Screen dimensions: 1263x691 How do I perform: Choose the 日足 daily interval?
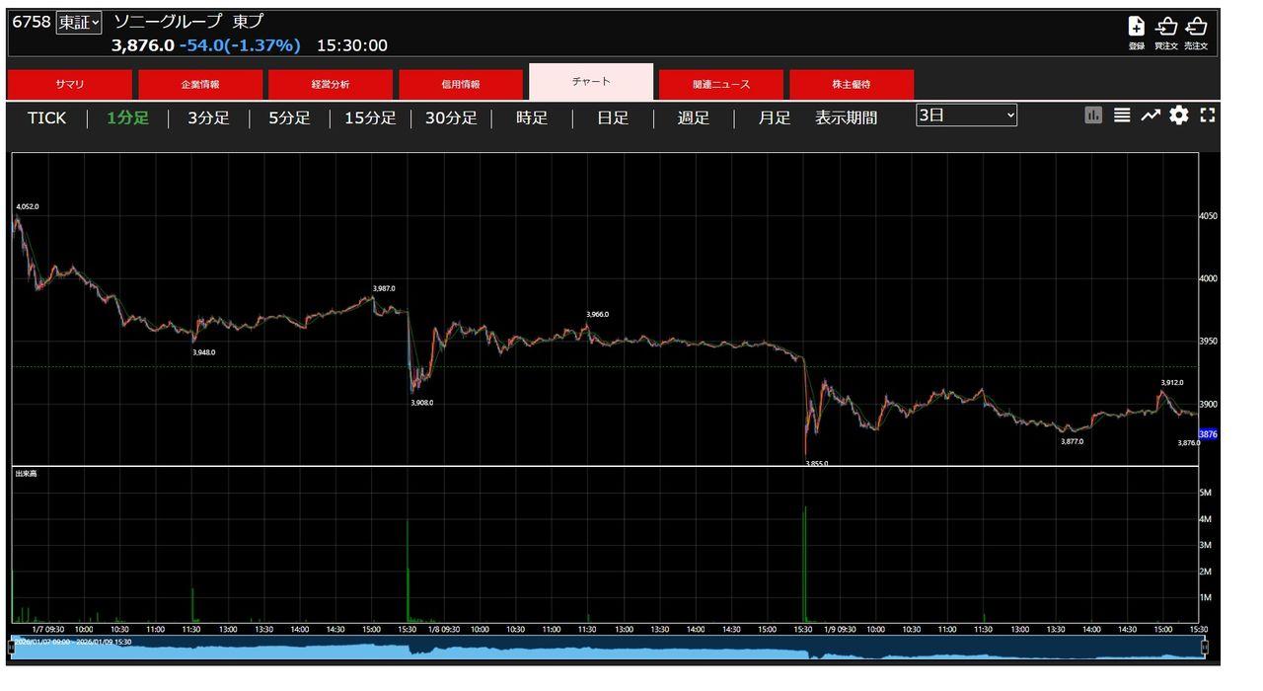[x=613, y=118]
